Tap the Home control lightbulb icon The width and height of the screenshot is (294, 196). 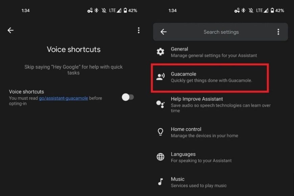(x=161, y=132)
